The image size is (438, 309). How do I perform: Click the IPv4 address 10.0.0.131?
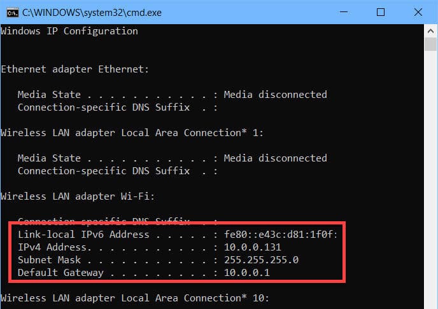point(253,247)
